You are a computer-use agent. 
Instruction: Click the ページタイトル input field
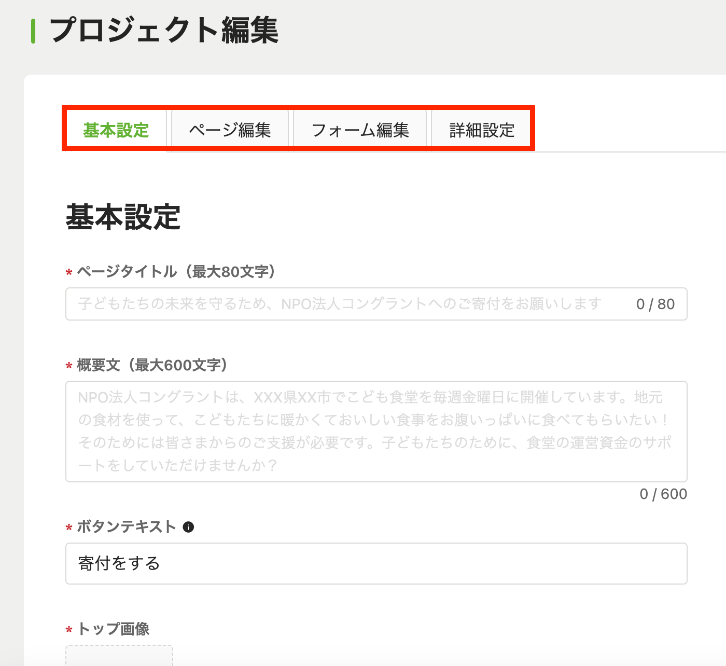376,304
